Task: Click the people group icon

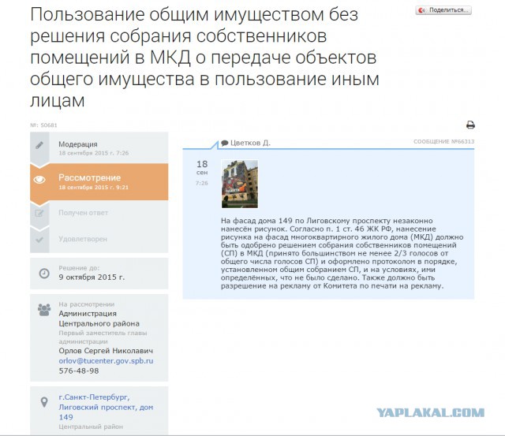Action: pyautogui.click(x=44, y=310)
